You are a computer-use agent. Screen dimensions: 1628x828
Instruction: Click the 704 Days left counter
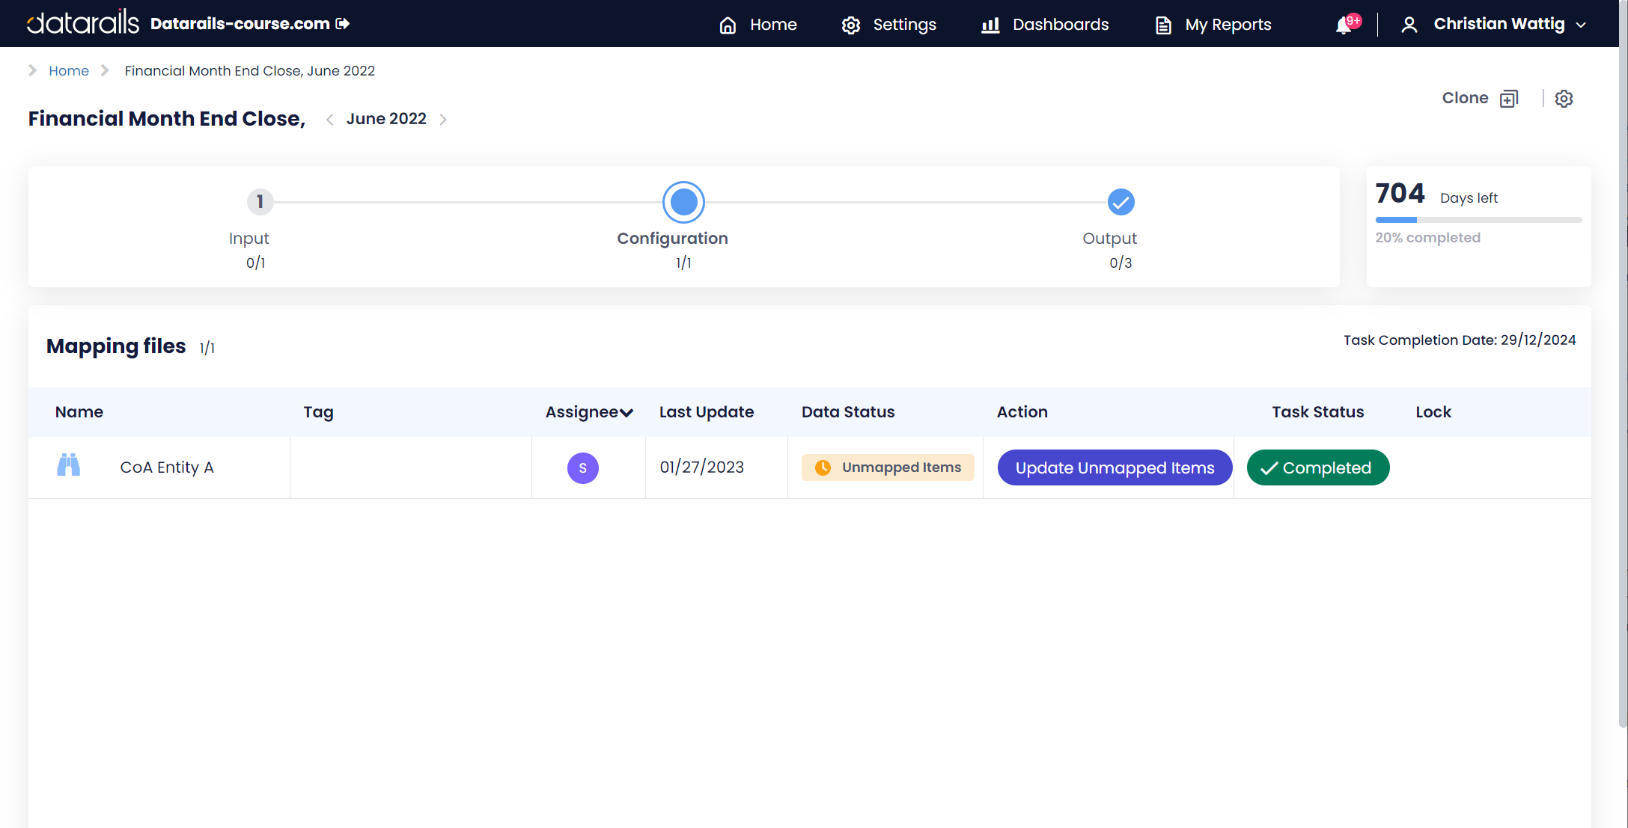(1436, 194)
